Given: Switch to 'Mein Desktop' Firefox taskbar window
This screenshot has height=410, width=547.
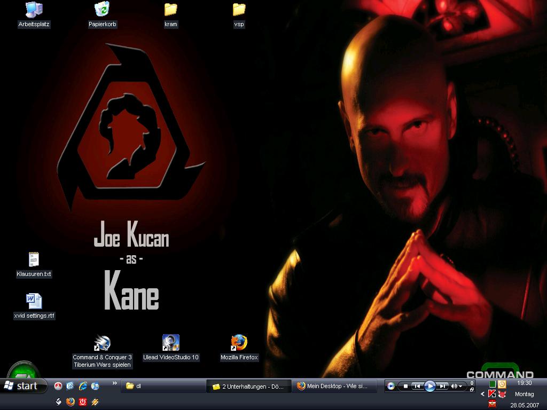Looking at the screenshot, I should (x=334, y=386).
